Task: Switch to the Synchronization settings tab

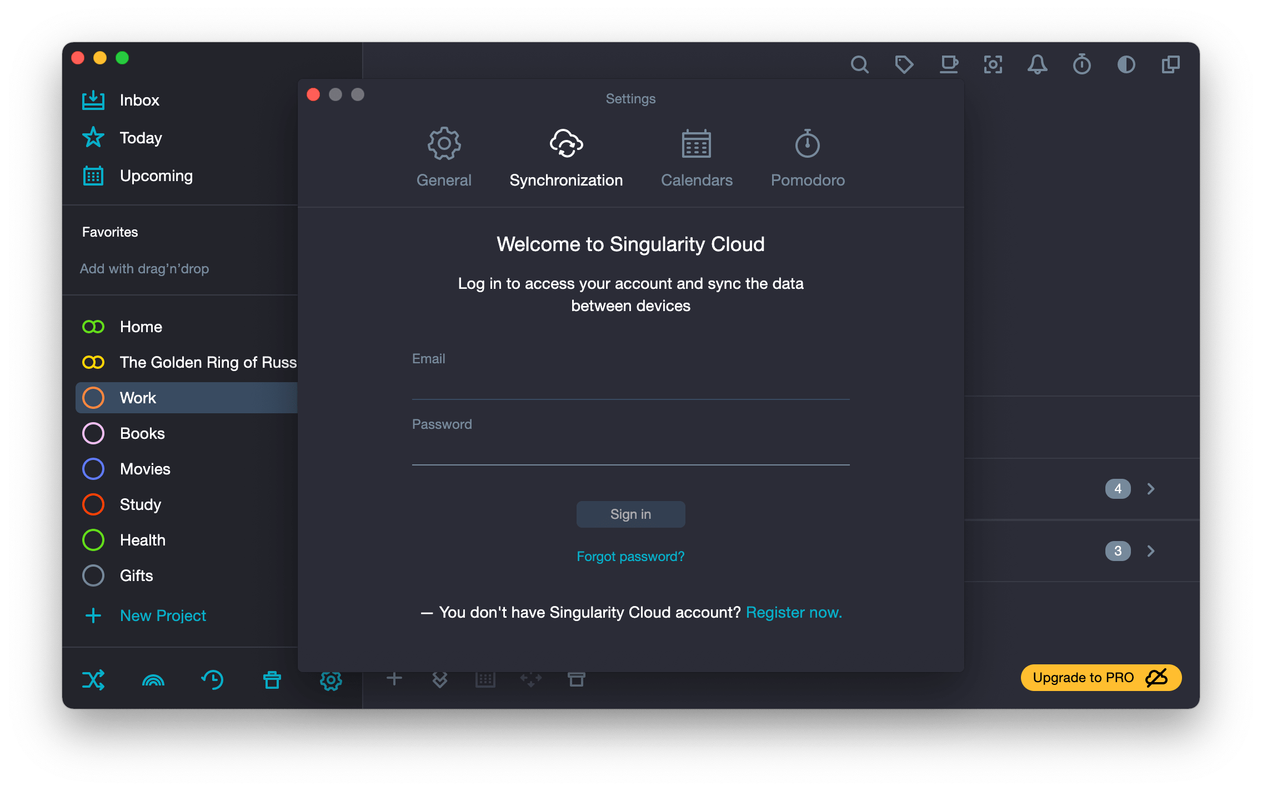Action: (x=566, y=158)
